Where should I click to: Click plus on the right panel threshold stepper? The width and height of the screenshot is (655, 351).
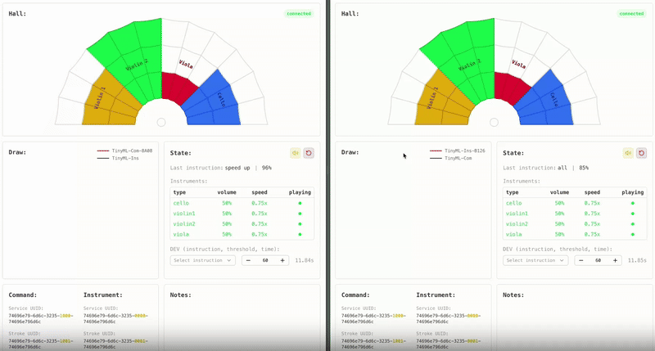point(615,260)
